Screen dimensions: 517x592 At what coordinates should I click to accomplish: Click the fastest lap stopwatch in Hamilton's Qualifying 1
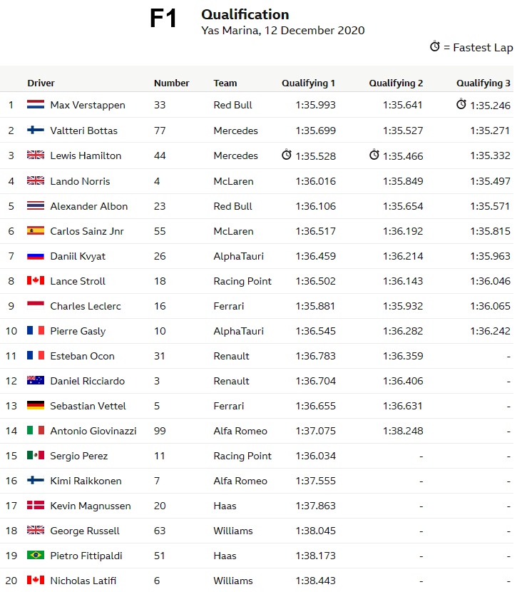287,155
